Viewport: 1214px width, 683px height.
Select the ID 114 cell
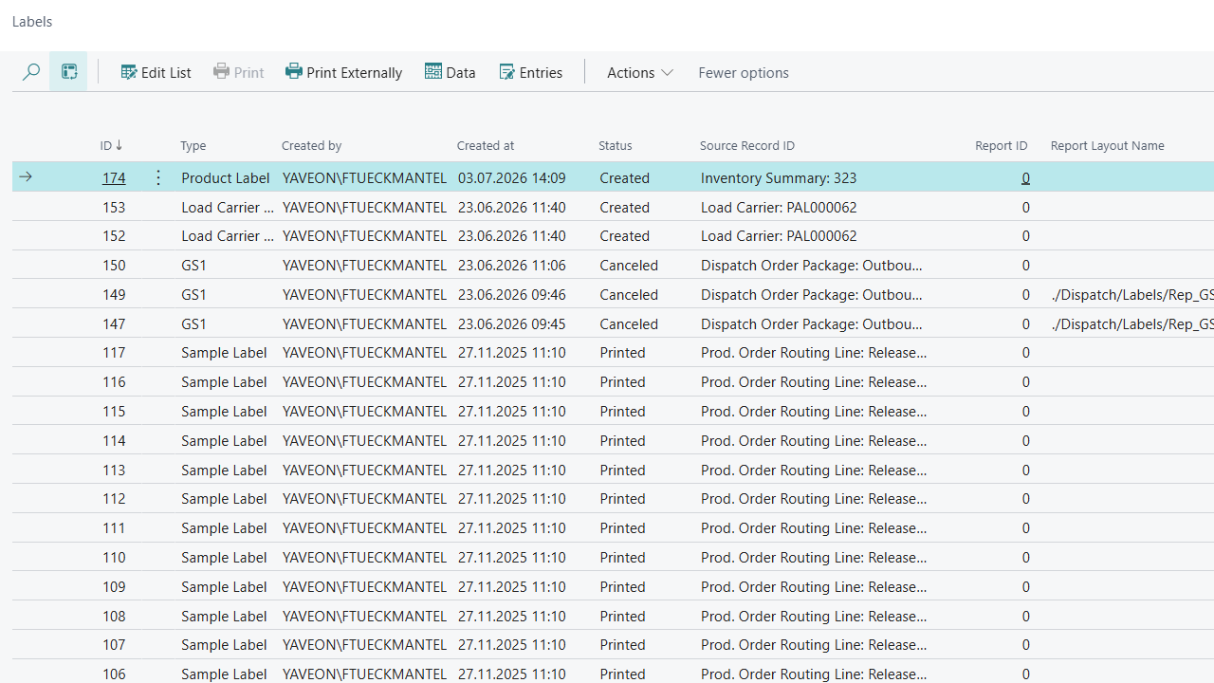(x=114, y=440)
